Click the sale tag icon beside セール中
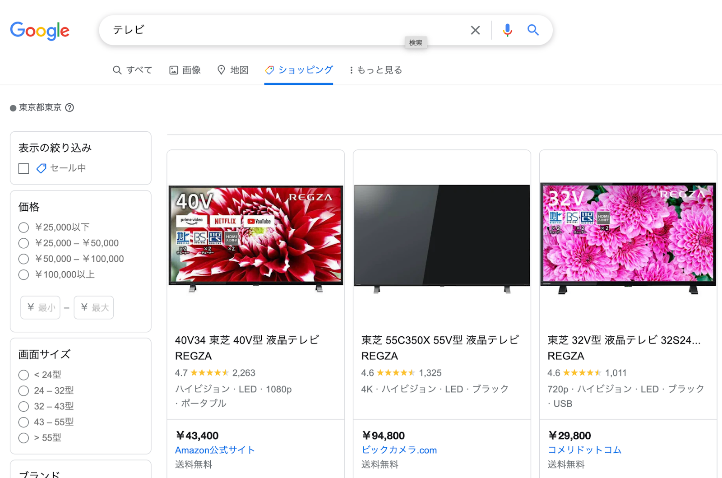Screen dimensions: 722x478 tap(41, 168)
